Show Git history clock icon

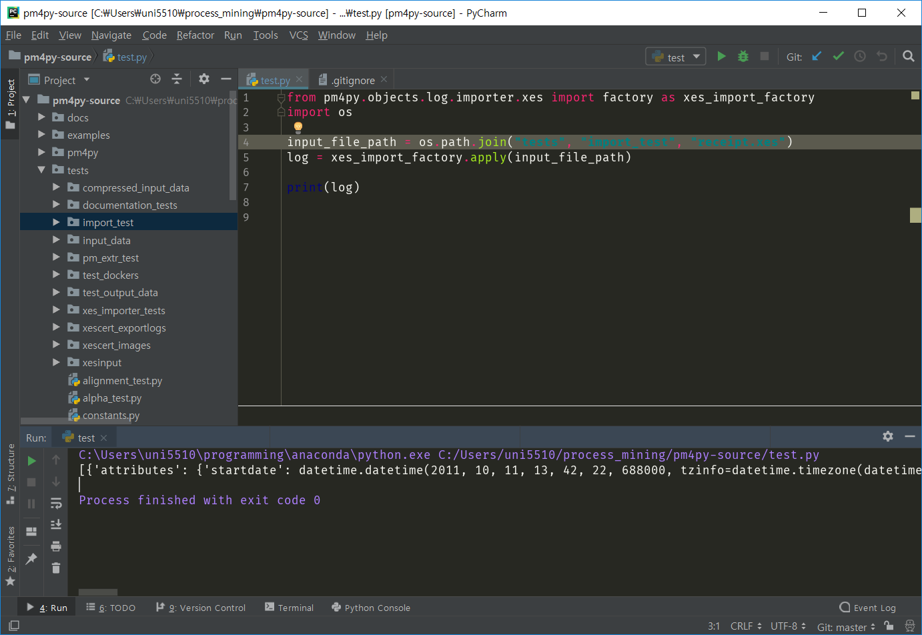coord(860,57)
